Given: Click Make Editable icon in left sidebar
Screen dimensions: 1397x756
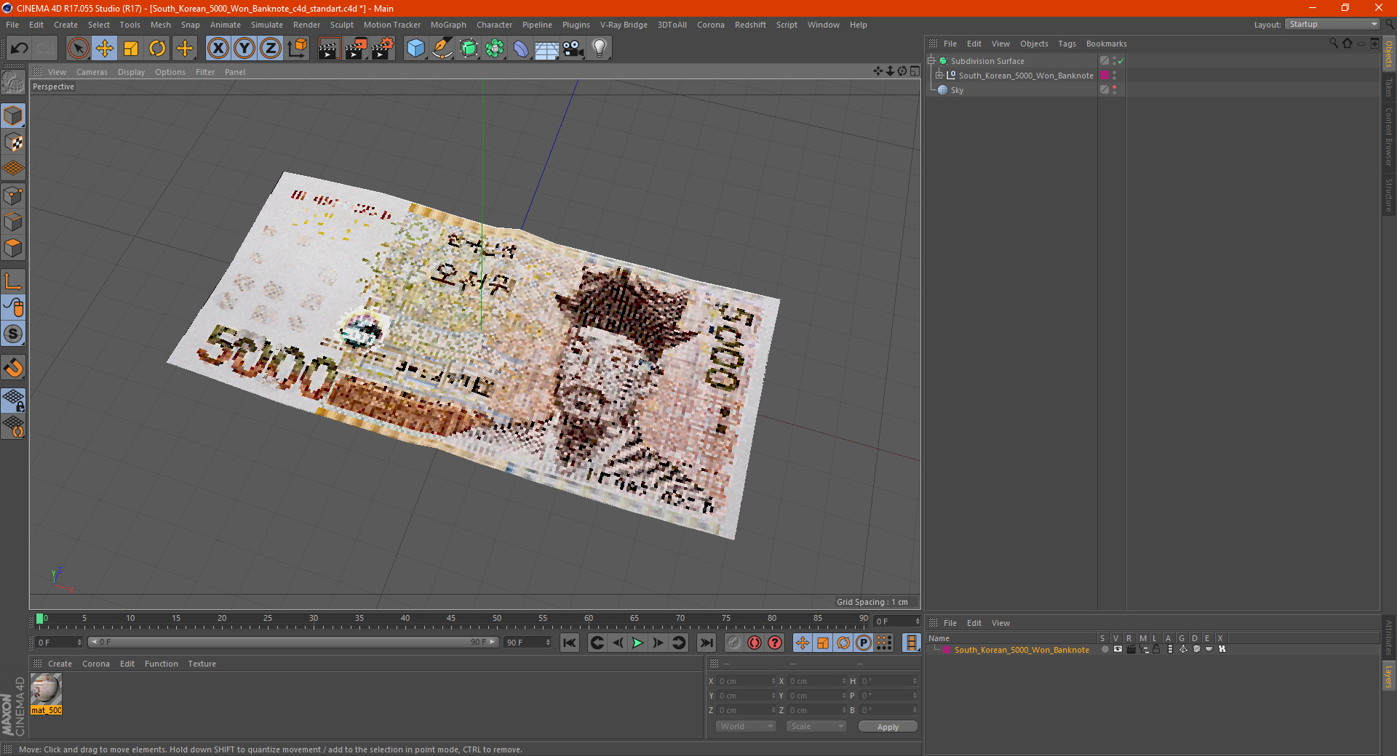Looking at the screenshot, I should (x=13, y=83).
